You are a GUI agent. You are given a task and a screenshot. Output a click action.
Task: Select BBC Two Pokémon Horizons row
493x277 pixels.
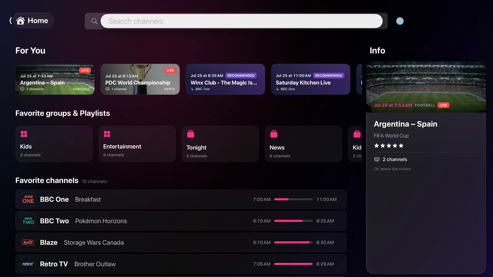tap(181, 221)
